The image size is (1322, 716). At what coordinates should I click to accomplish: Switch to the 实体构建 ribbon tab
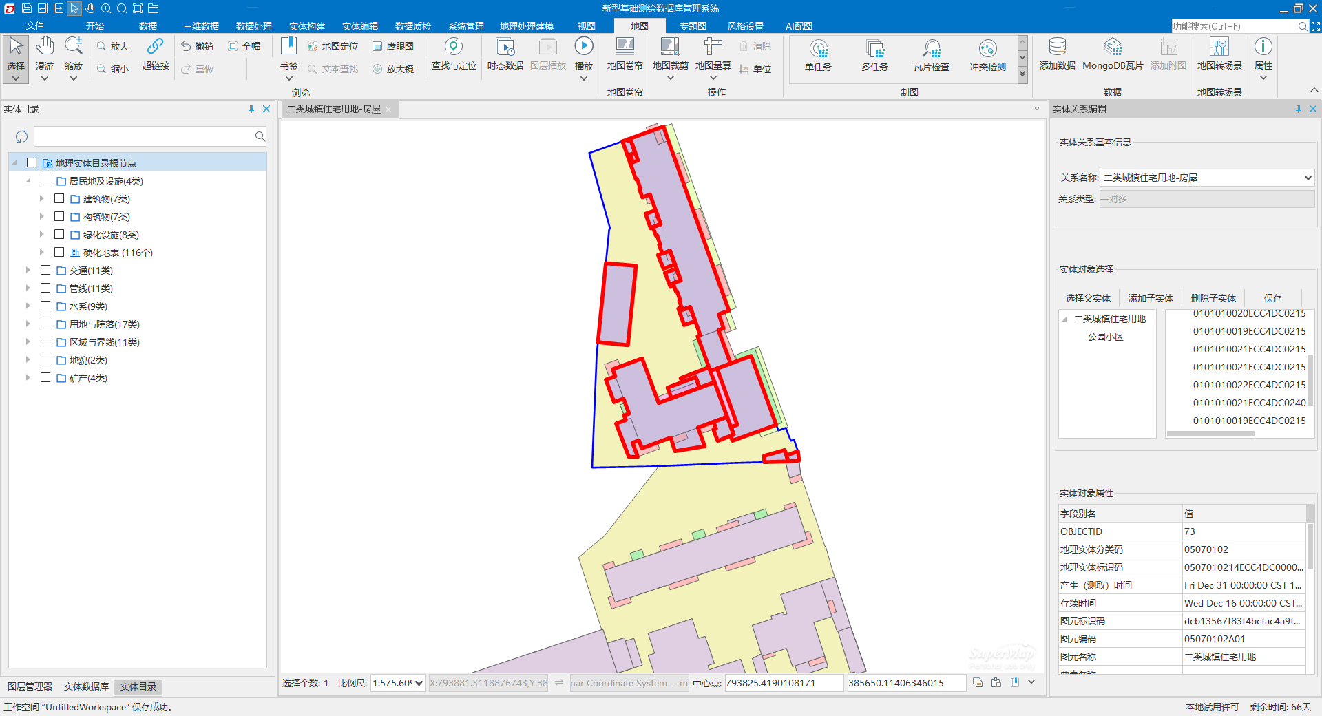pos(307,26)
